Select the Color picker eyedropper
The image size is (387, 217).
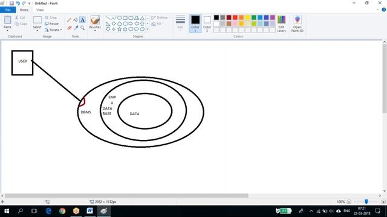point(76,28)
